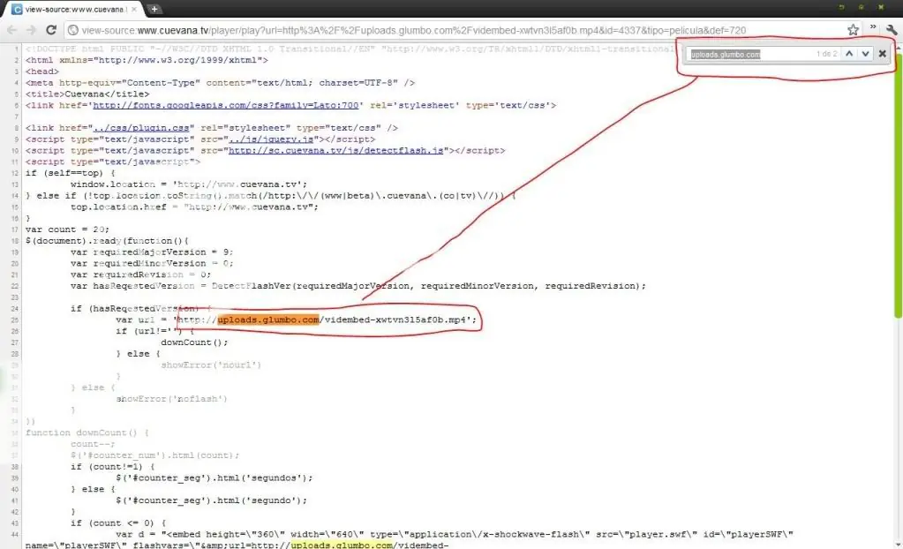Click the browser back arrow
This screenshot has width=903, height=549.
12,30
